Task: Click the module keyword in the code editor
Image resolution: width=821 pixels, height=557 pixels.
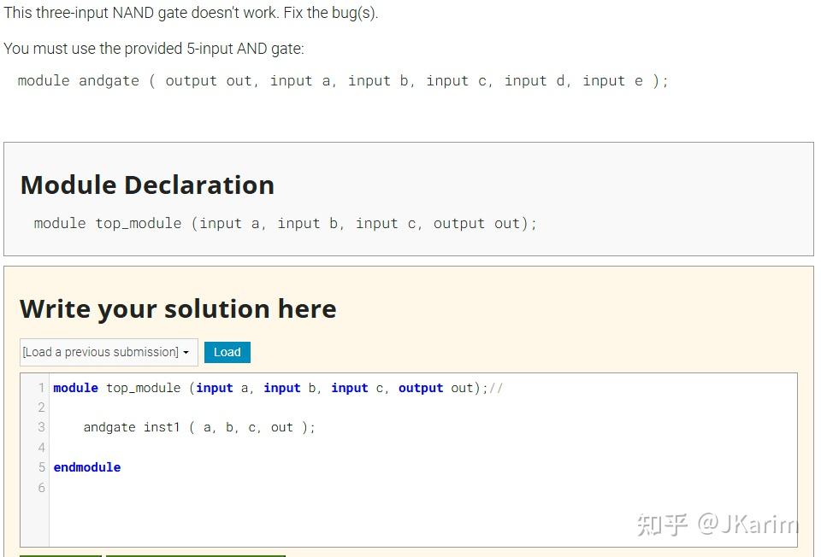Action: pyautogui.click(x=75, y=387)
